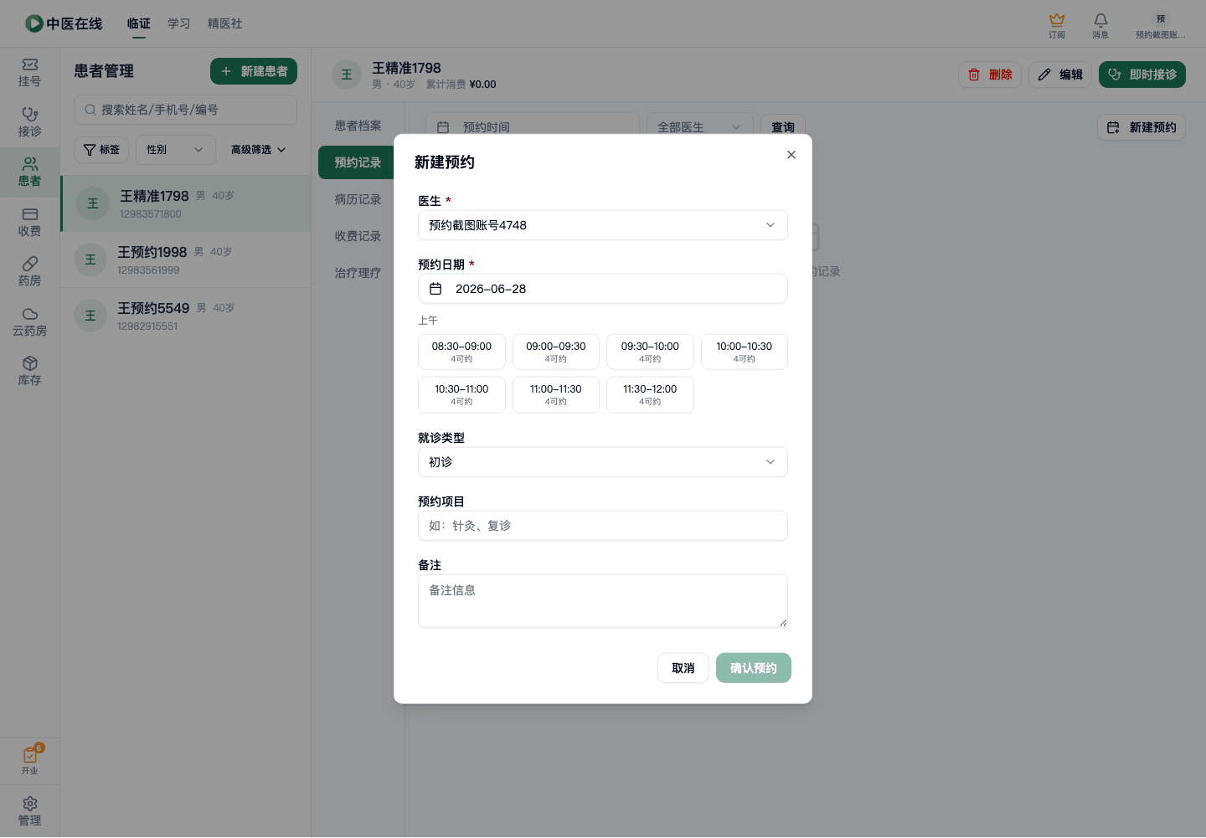Click the 删除 delete button
The width and height of the screenshot is (1206, 838).
click(x=990, y=75)
